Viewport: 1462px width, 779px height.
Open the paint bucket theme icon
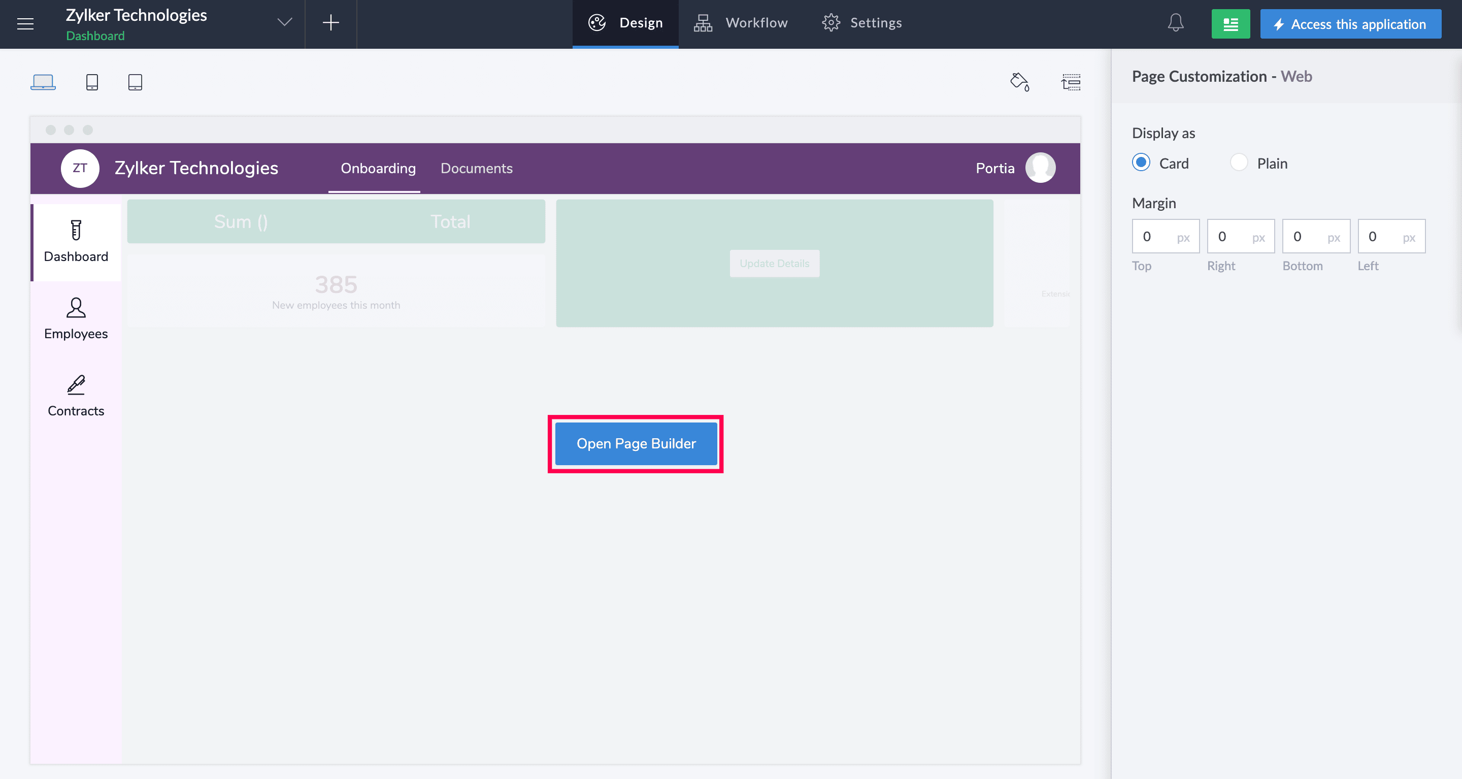pyautogui.click(x=1019, y=82)
